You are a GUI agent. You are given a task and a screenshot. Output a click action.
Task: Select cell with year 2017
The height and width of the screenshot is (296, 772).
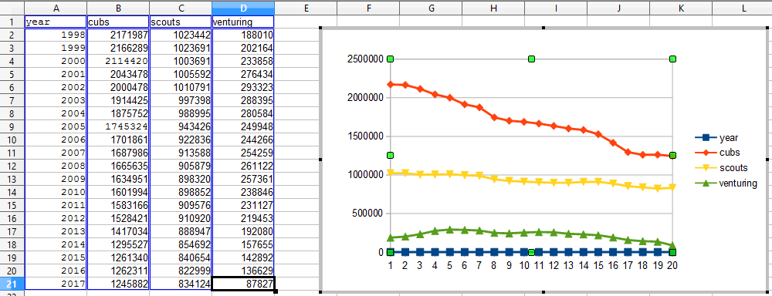click(56, 284)
